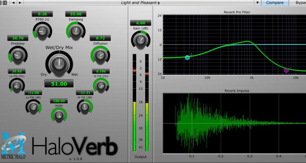
Task: Click the Hi Filt (dB) knob
Action: point(84,107)
